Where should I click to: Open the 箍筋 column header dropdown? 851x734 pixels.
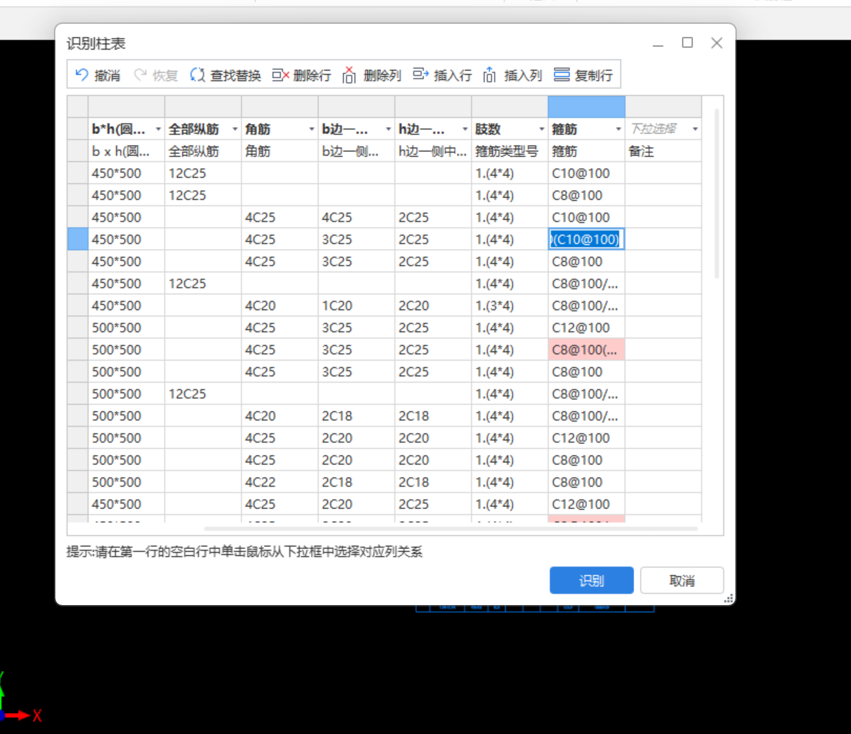pos(618,129)
